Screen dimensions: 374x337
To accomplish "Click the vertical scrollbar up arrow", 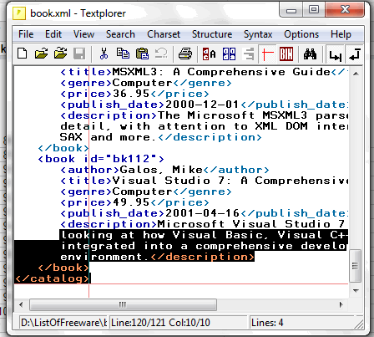I will tap(356, 74).
